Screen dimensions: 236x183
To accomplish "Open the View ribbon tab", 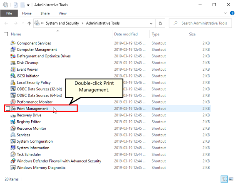I will coord(62,13).
